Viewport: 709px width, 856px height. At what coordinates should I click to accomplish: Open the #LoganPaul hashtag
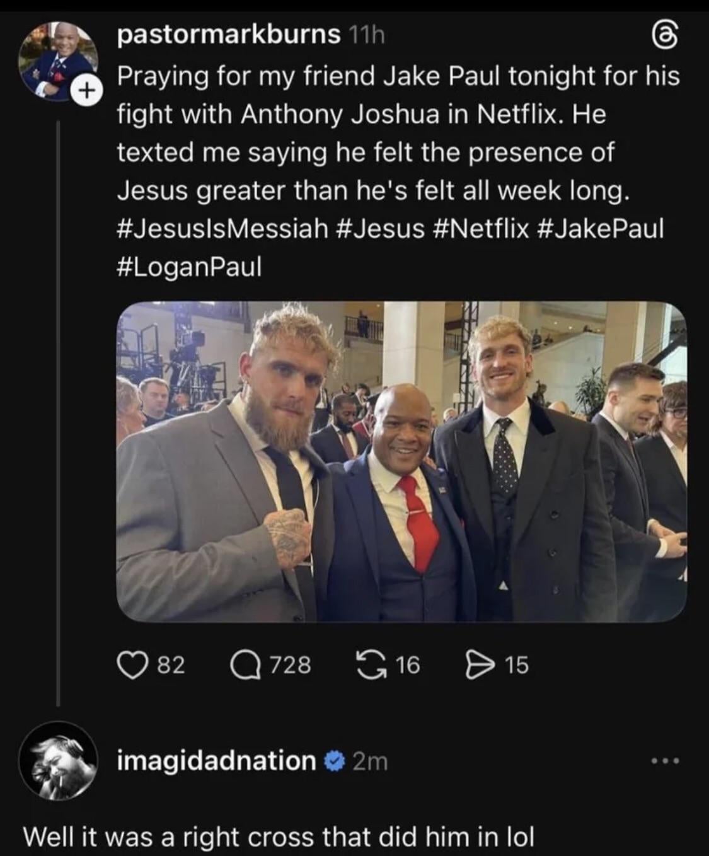tap(188, 267)
